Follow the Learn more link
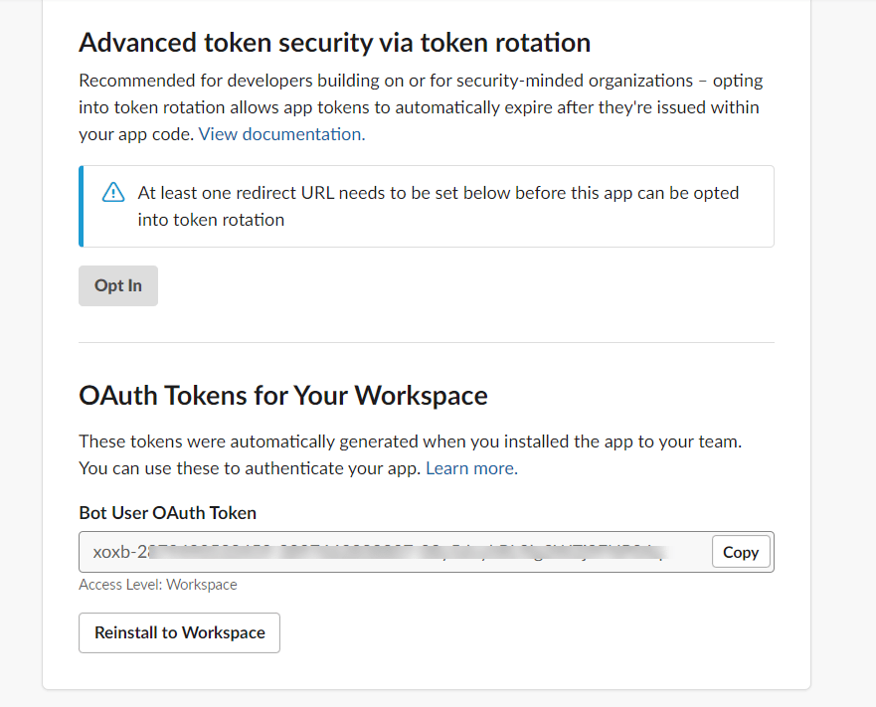Screen dimensions: 876x707 click(x=471, y=468)
